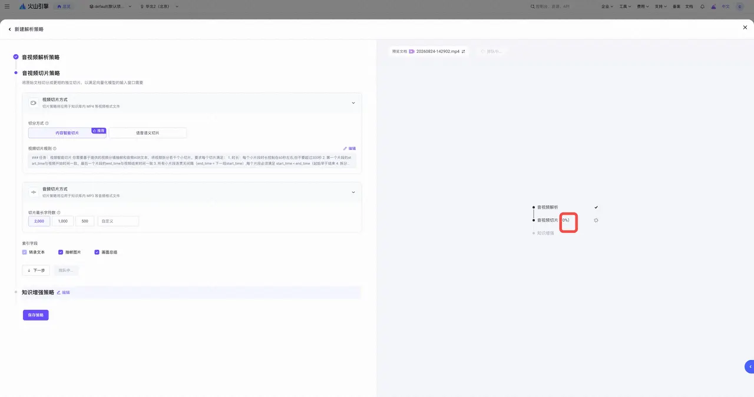Open the 华北2(北京) region dropdown

(160, 6)
